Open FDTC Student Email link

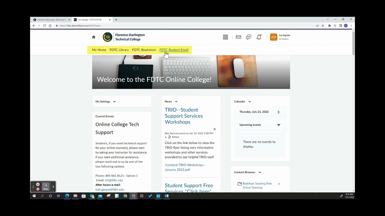(174, 50)
